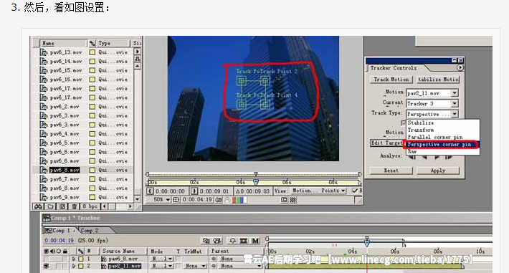Click the Tracker Controls panel menu arrow
The height and width of the screenshot is (273, 509).
460,67
